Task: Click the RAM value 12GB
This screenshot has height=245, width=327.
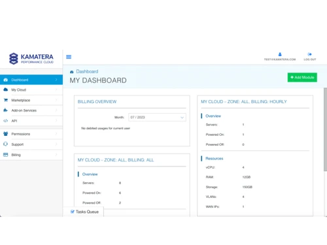Action: click(x=247, y=177)
